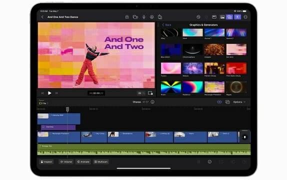Screen dimensions: 287x180
Task: Toggle the highlighted Graphics & Generators browser button
Action: tap(229, 17)
